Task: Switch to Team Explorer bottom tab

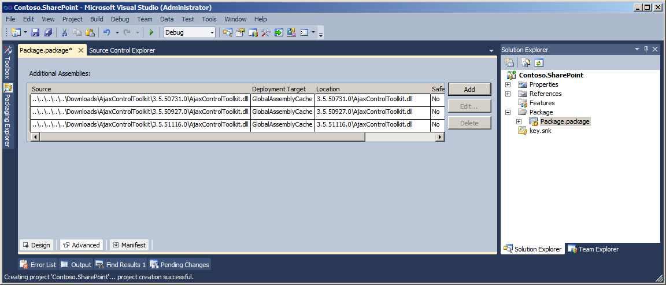Action: point(593,249)
